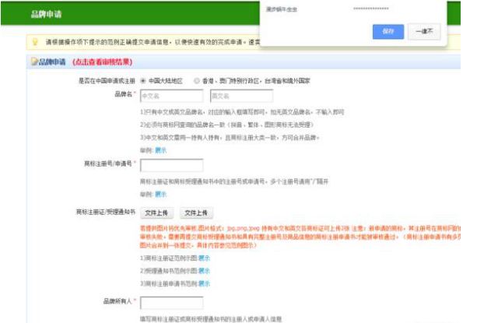
Task: Click the 品牌申请 title in green header
Action: tap(47, 14)
